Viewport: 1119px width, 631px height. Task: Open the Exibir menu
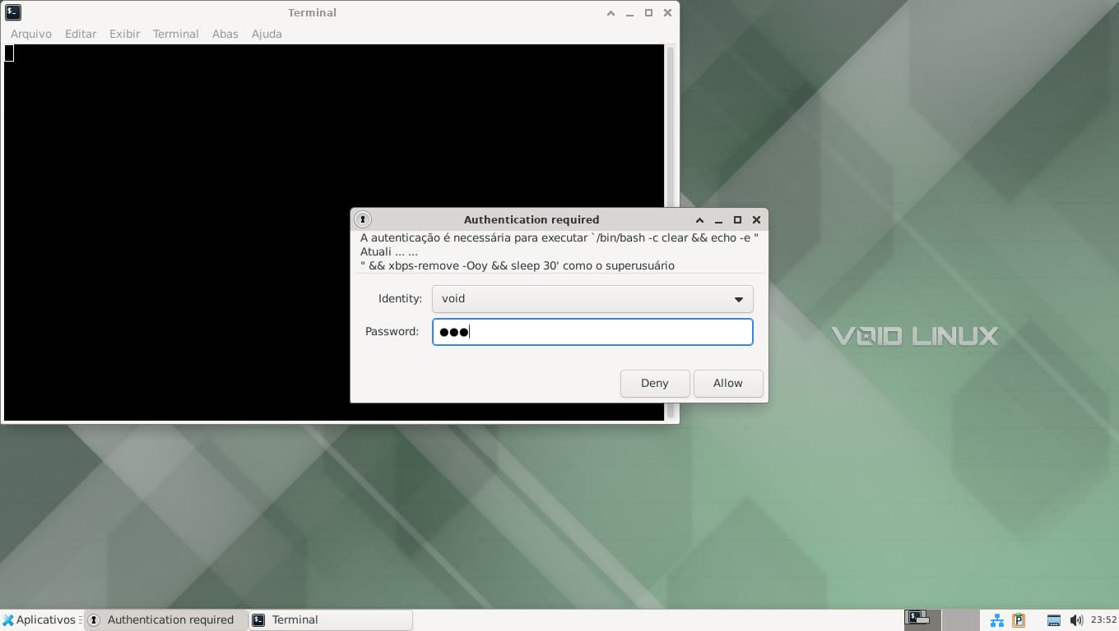pyautogui.click(x=124, y=34)
